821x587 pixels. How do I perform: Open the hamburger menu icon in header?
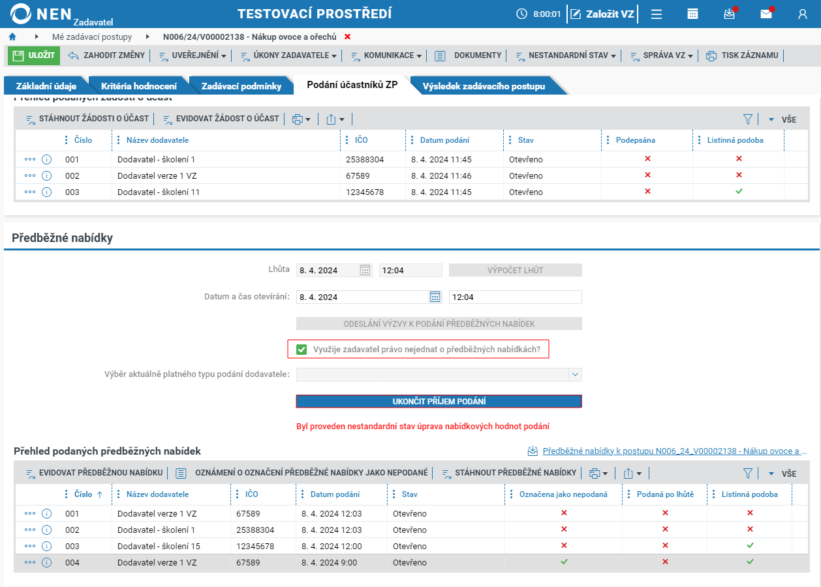click(657, 14)
